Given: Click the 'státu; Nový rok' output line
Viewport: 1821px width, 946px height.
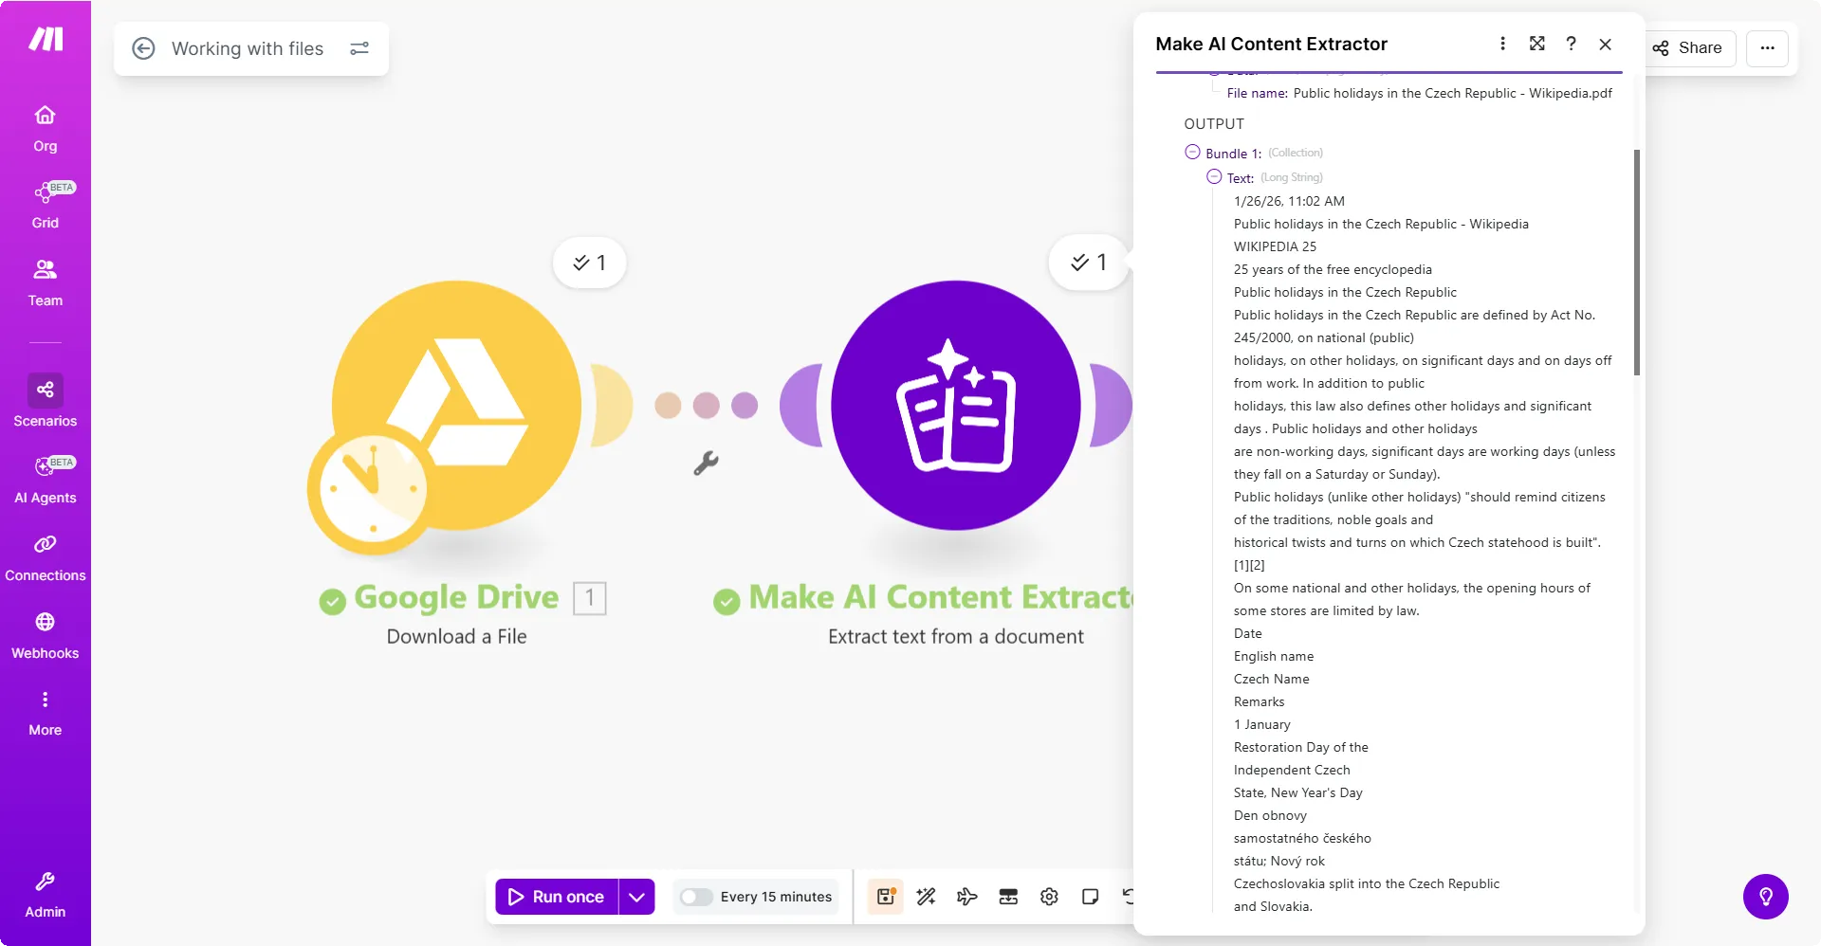Looking at the screenshot, I should (1279, 861).
